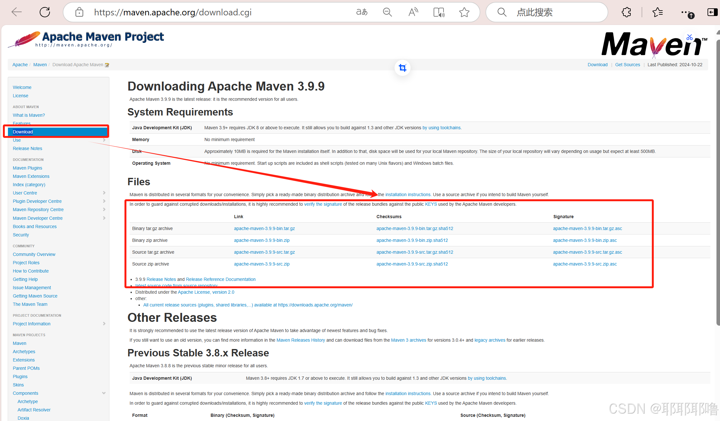This screenshot has width=720, height=421.
Task: Open License in the sidebar
Action: coord(20,96)
